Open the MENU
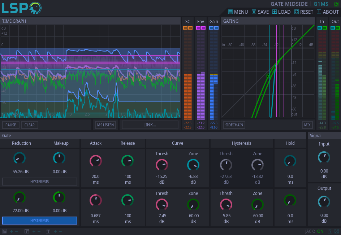The image size is (341, 235). tap(238, 12)
